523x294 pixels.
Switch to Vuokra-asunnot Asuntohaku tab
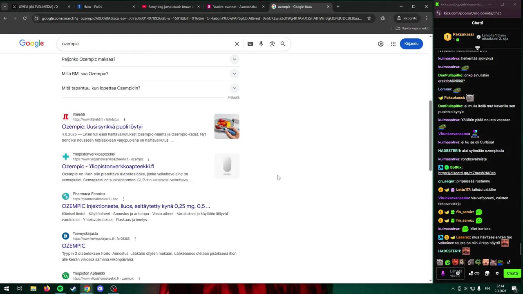click(x=235, y=7)
